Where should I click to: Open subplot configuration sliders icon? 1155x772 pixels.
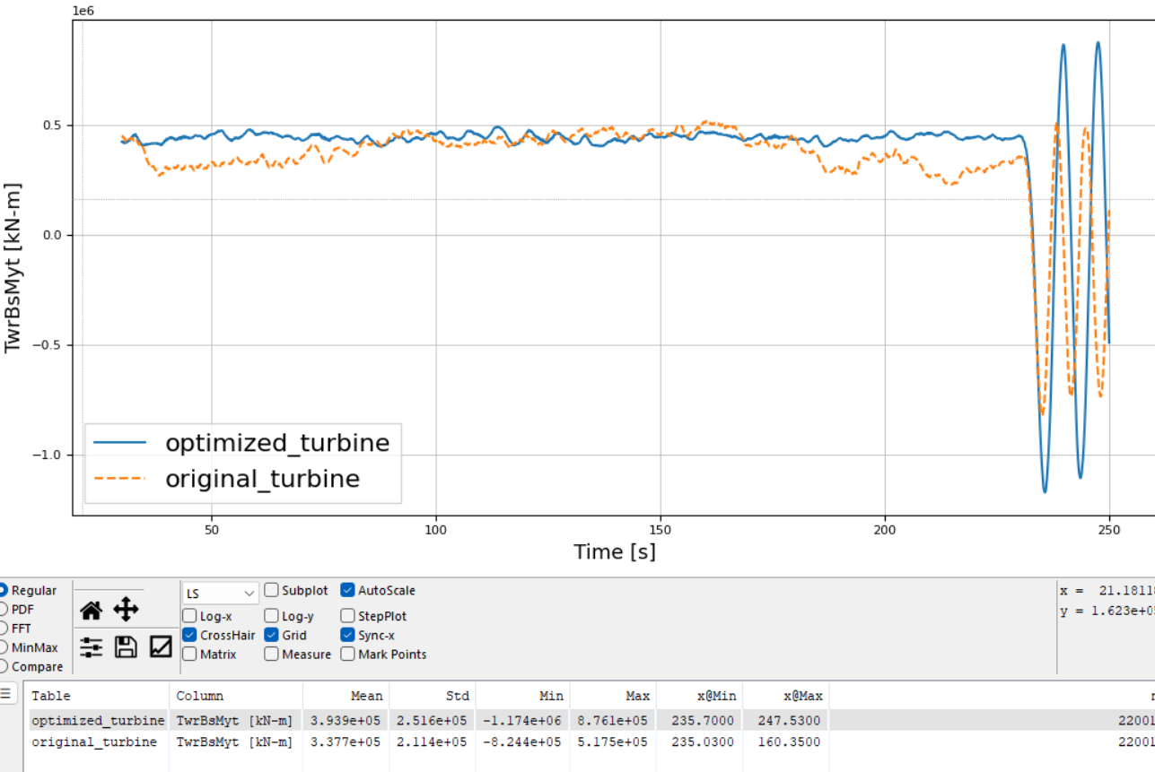point(91,646)
